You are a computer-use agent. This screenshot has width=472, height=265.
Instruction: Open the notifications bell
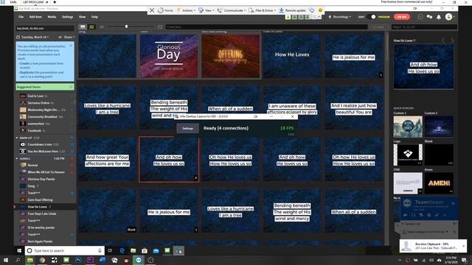point(439,17)
